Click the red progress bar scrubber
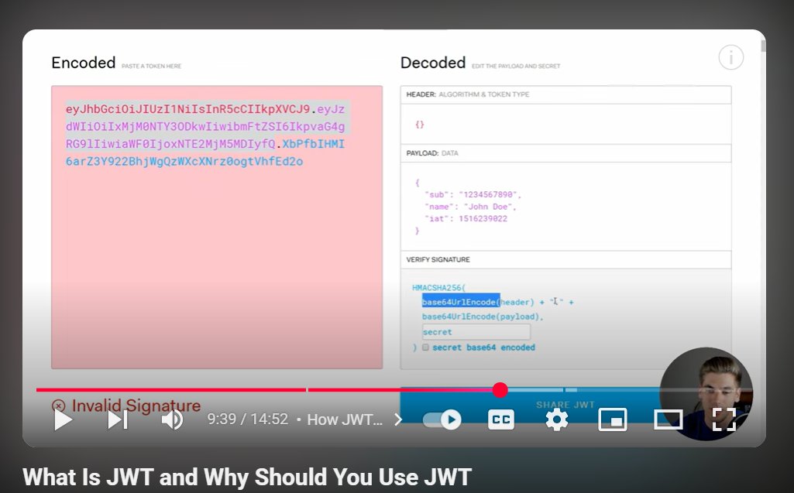Viewport: 794px width, 493px height. tap(500, 390)
